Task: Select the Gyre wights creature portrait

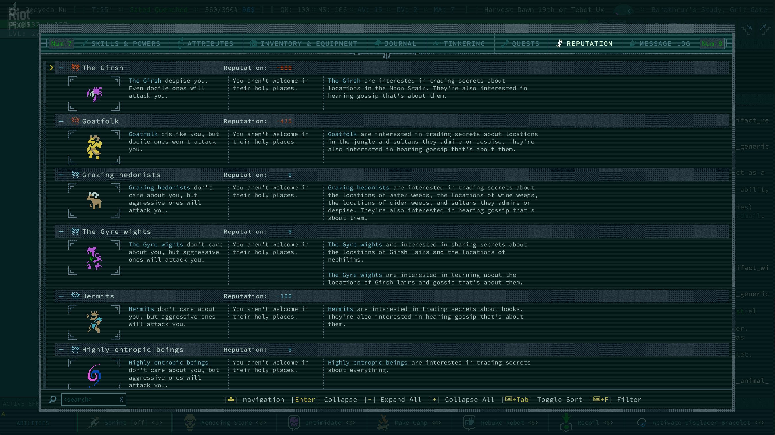Action: click(95, 258)
